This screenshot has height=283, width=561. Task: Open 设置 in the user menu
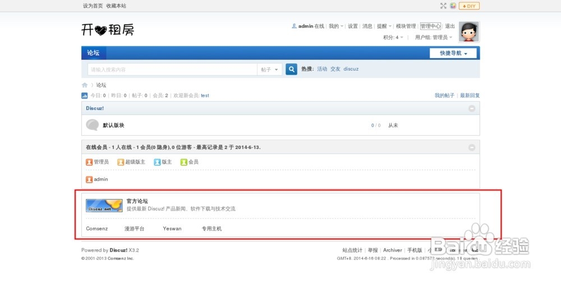(353, 26)
